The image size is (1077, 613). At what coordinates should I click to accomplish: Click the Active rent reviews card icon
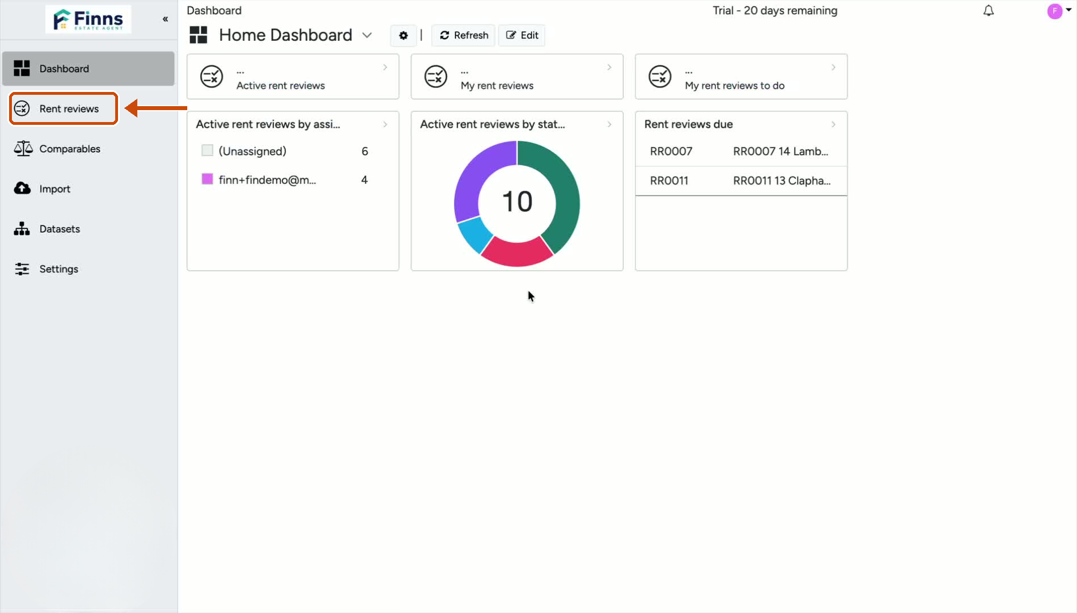(212, 77)
